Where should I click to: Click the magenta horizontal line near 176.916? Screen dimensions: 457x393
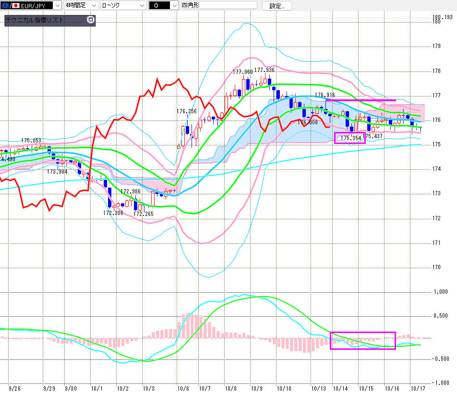click(x=361, y=100)
